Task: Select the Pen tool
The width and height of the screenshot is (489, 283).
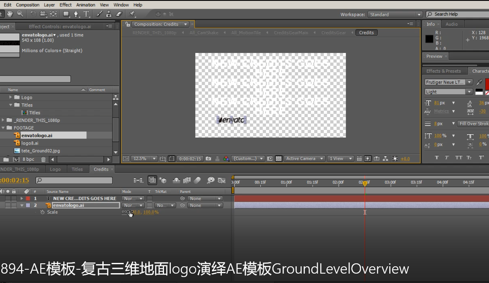Action: (76, 14)
